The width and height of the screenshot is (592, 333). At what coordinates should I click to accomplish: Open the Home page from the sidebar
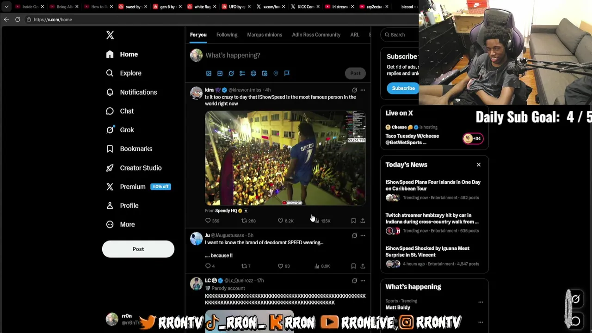pos(122,54)
